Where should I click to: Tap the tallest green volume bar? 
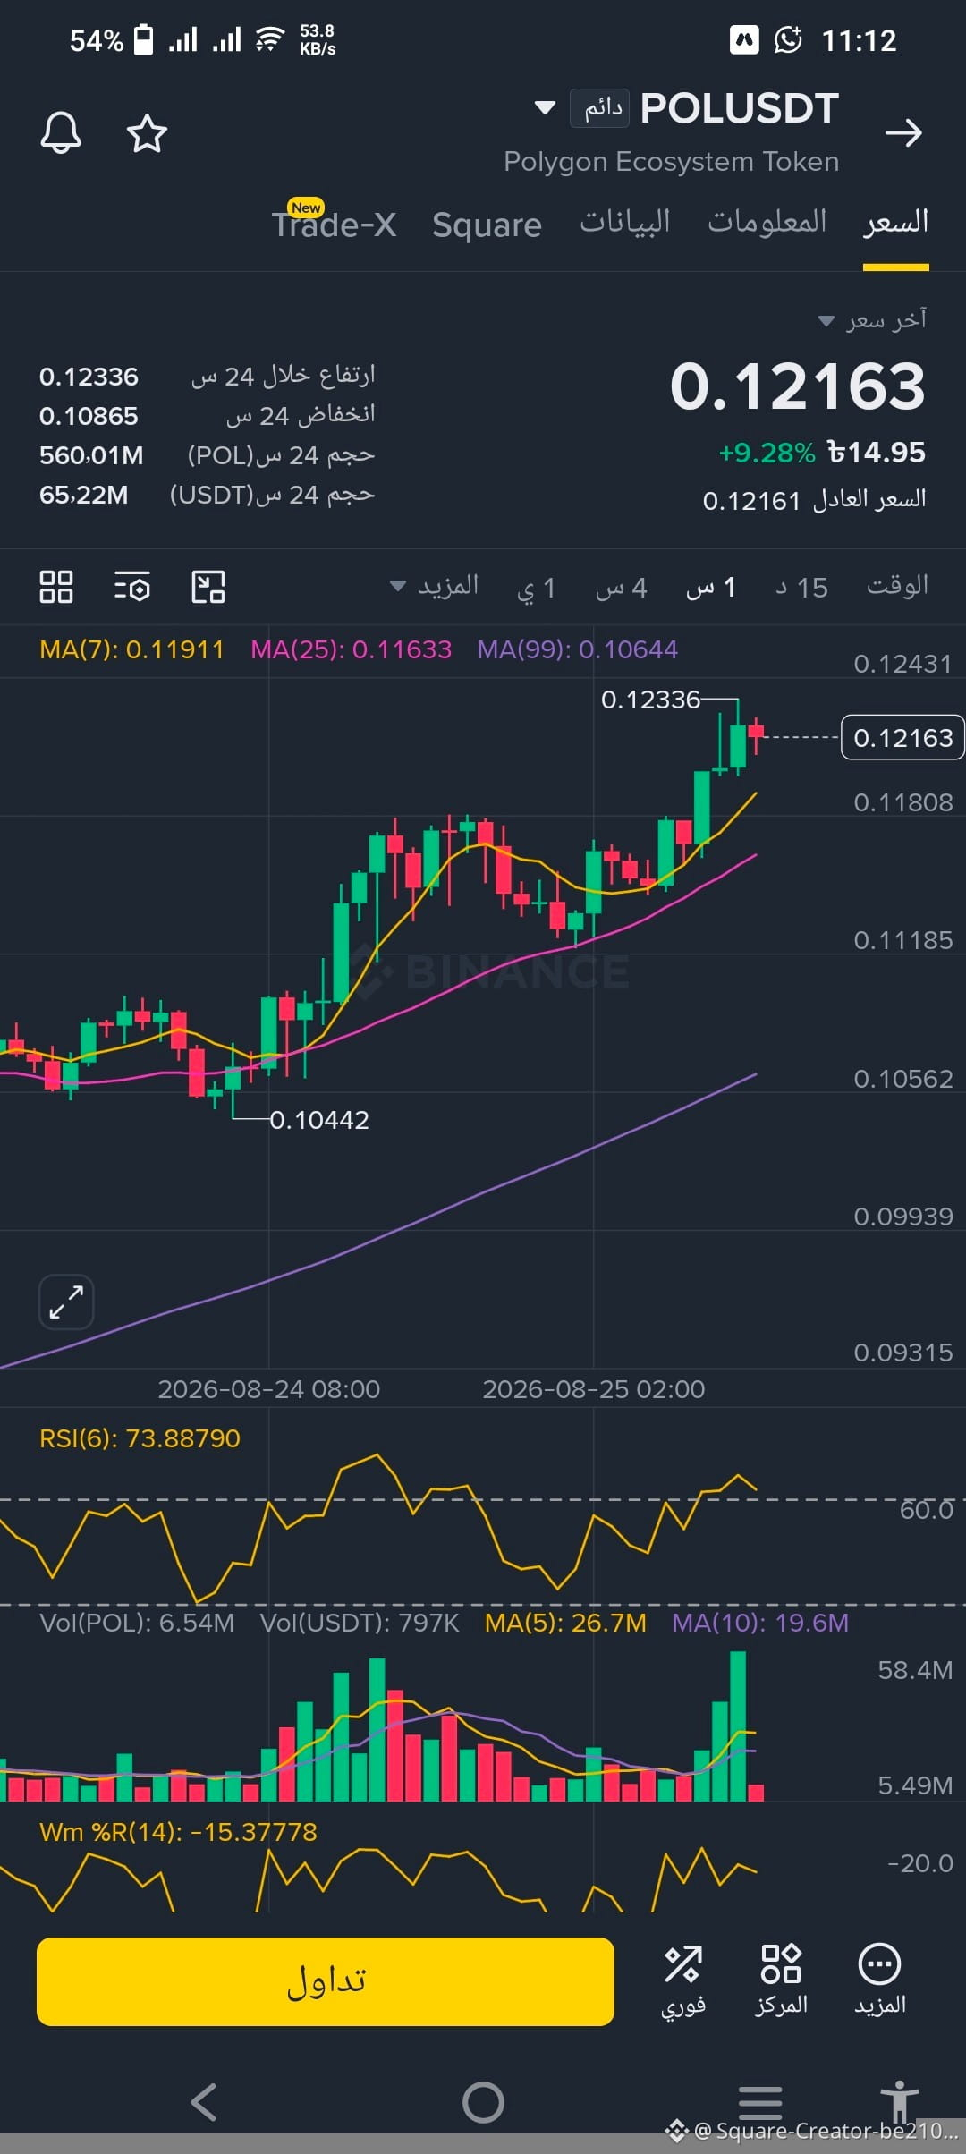[738, 1726]
